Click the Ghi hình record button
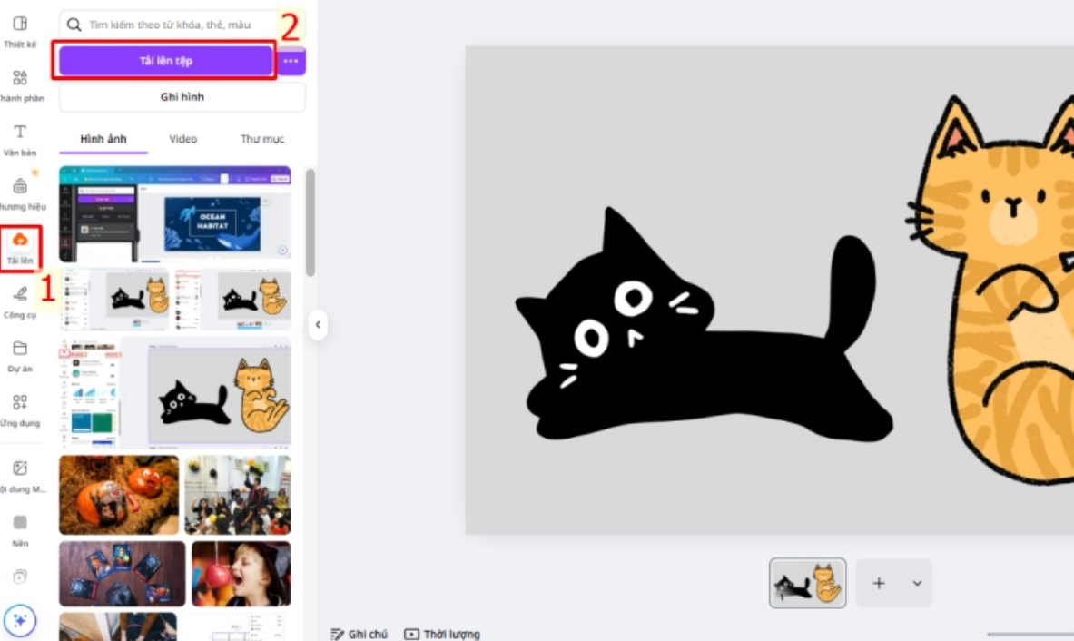This screenshot has height=641, width=1074. [x=182, y=97]
